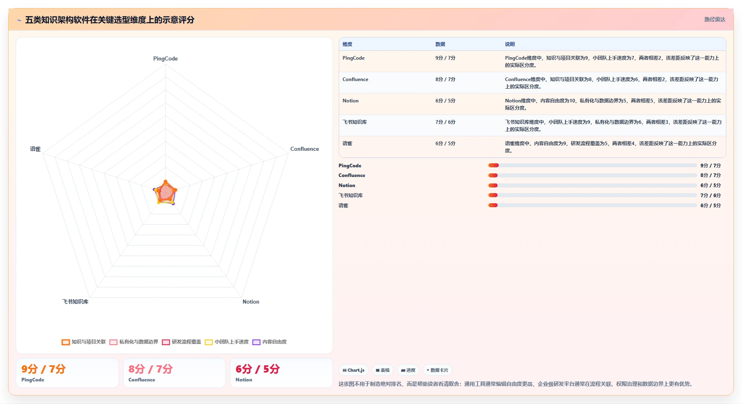
Task: Open the PingCode 9分 / 7分 data card
Action: [67, 373]
